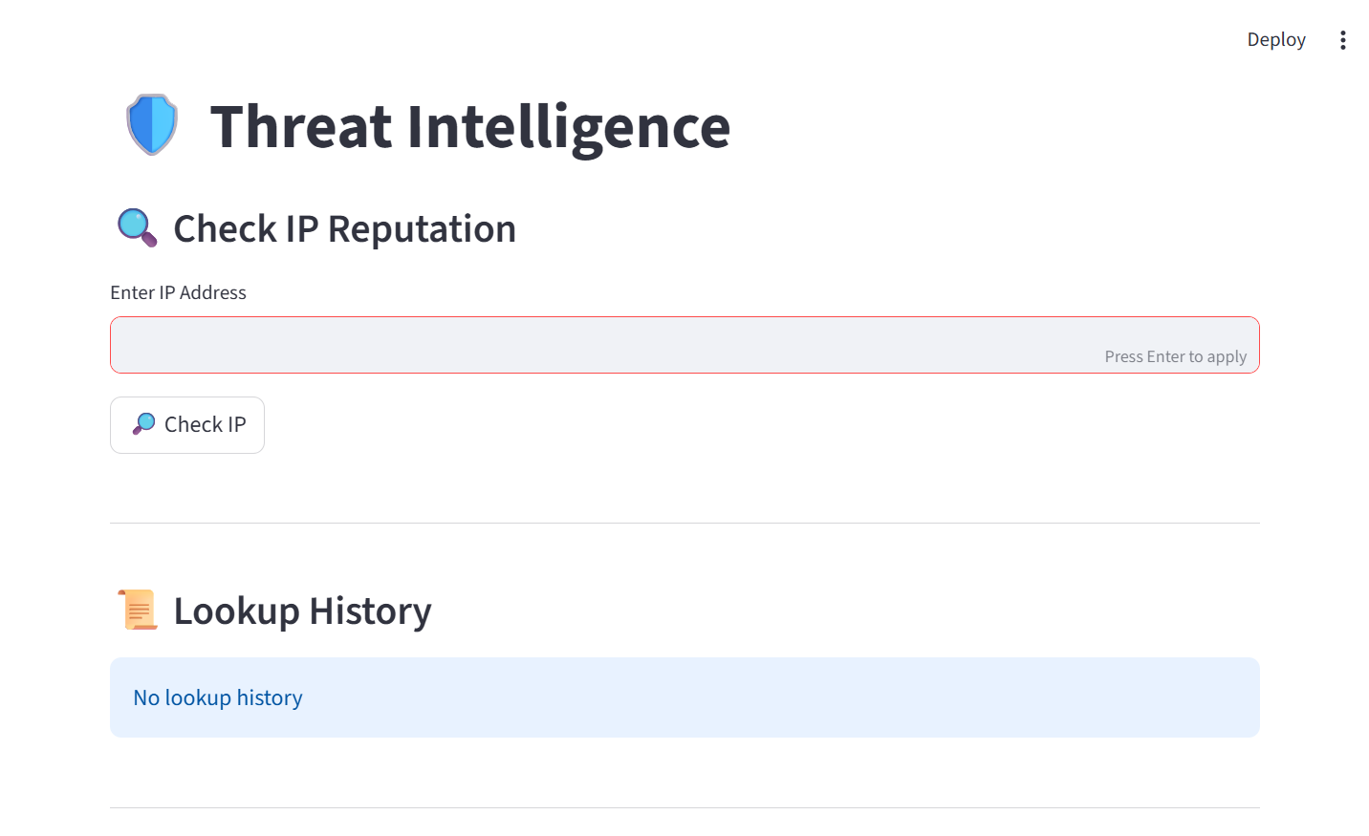Click the scroll icon beside Lookup History
Screen dimensions: 1369x836
(x=138, y=610)
